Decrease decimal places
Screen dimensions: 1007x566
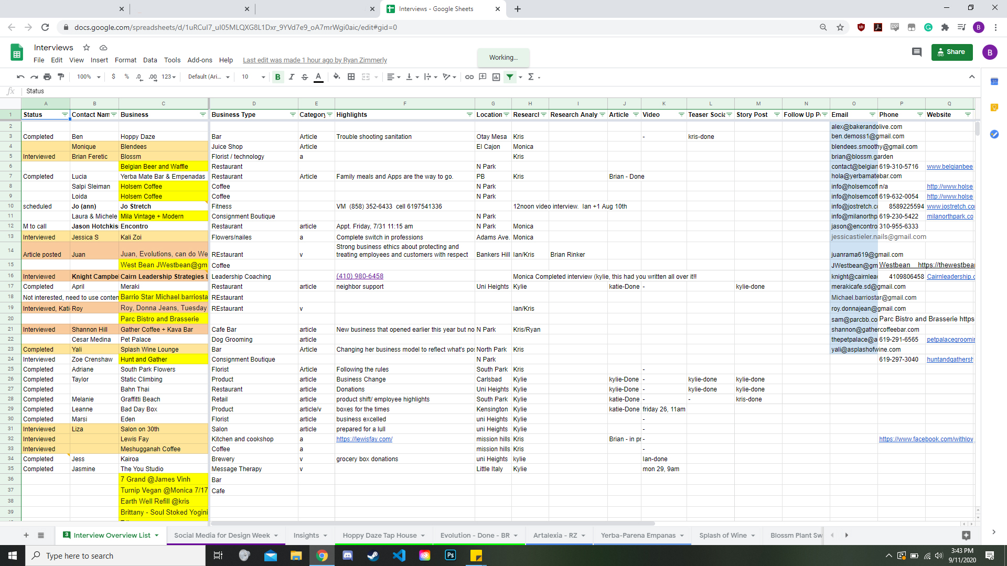[x=139, y=77]
